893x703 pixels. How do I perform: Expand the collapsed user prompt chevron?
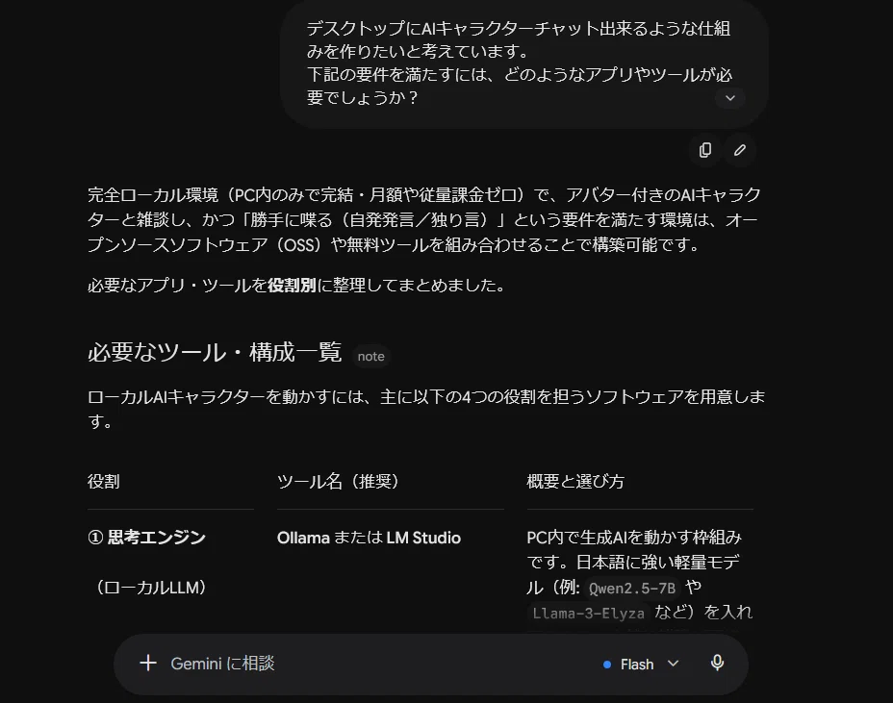730,98
